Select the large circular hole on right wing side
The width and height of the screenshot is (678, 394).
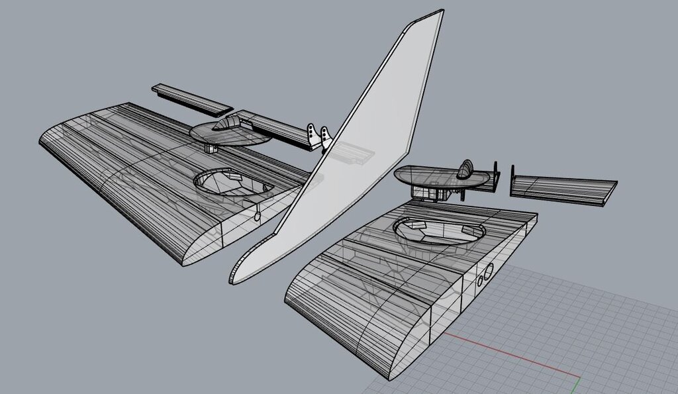pyautogui.click(x=489, y=270)
